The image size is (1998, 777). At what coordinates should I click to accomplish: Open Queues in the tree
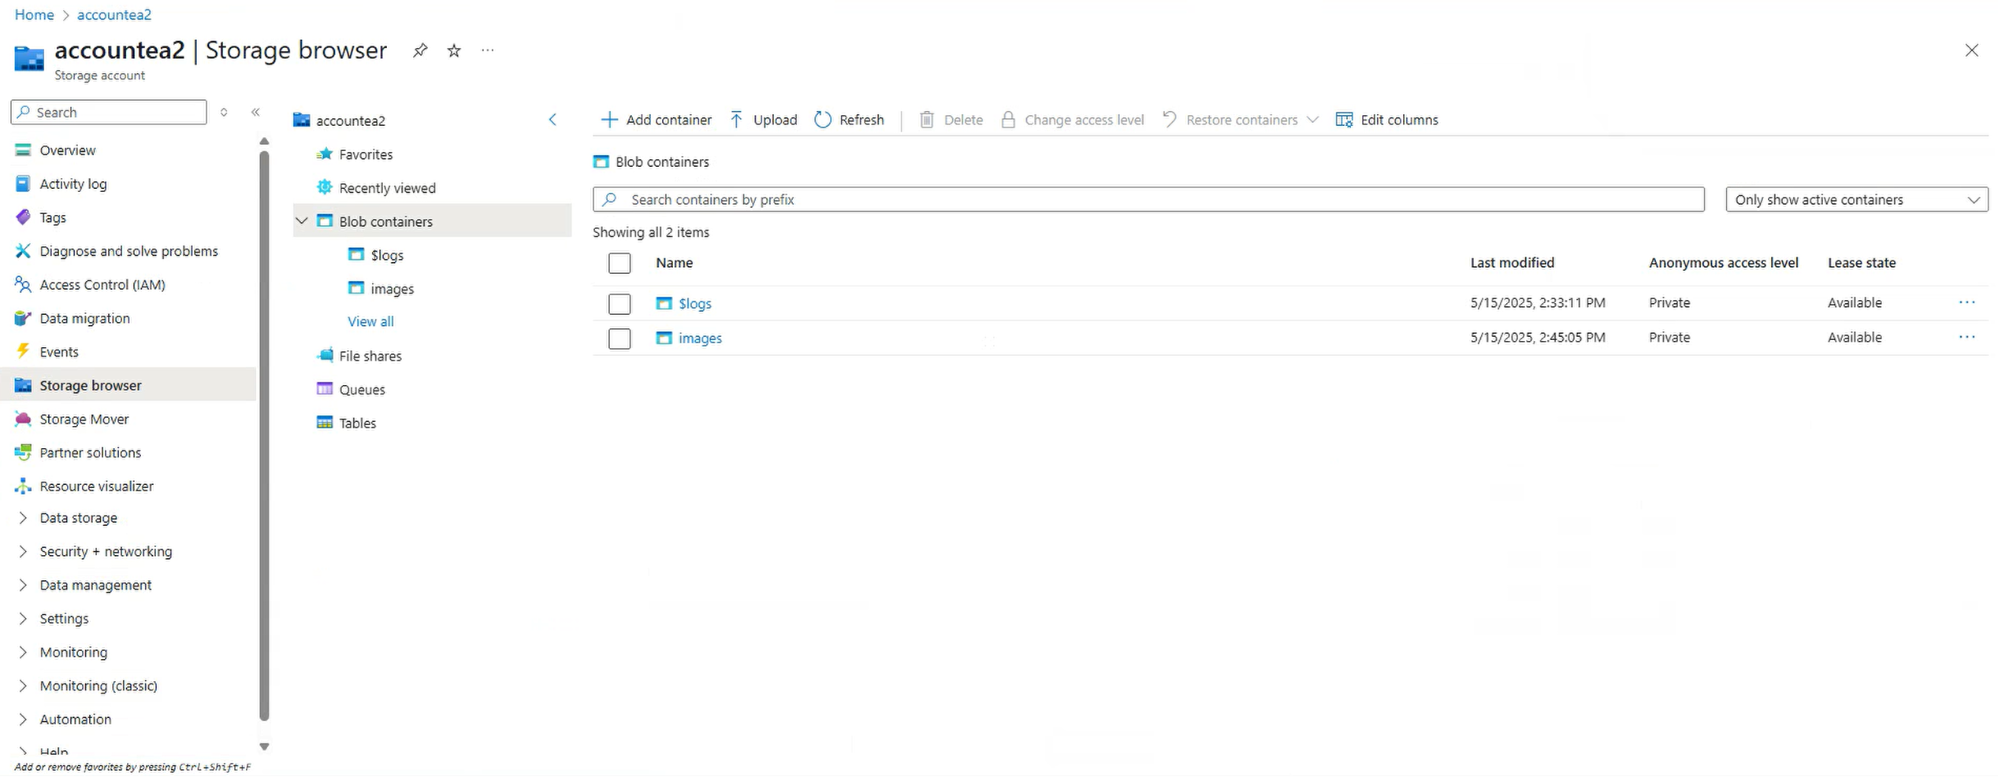coord(362,390)
